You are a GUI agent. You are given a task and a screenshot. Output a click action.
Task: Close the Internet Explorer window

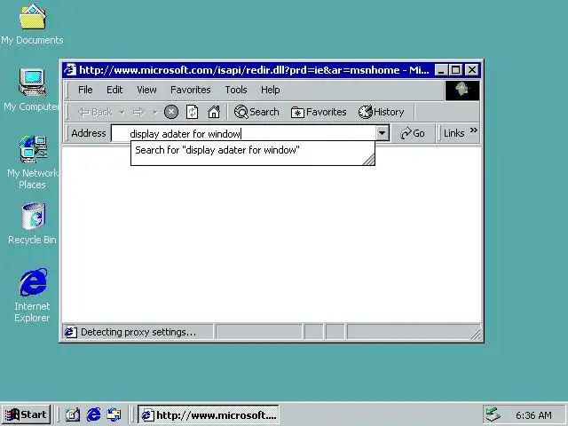coord(472,70)
